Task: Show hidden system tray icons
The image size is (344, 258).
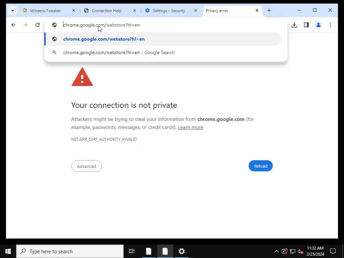Action: 276,251
